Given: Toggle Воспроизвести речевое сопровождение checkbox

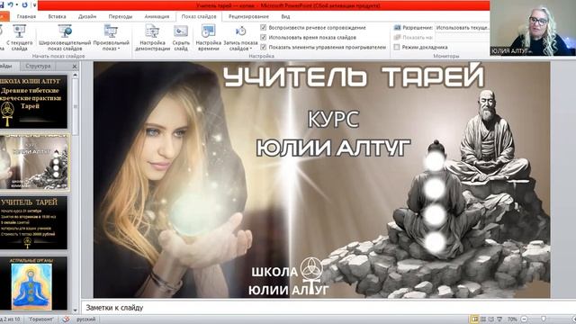Looking at the screenshot, I should coord(263,28).
